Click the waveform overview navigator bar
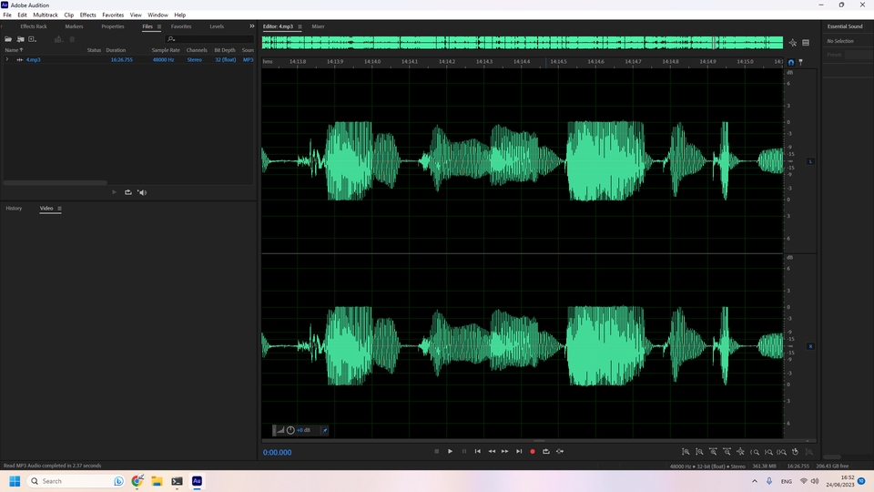This screenshot has width=874, height=492. point(523,43)
